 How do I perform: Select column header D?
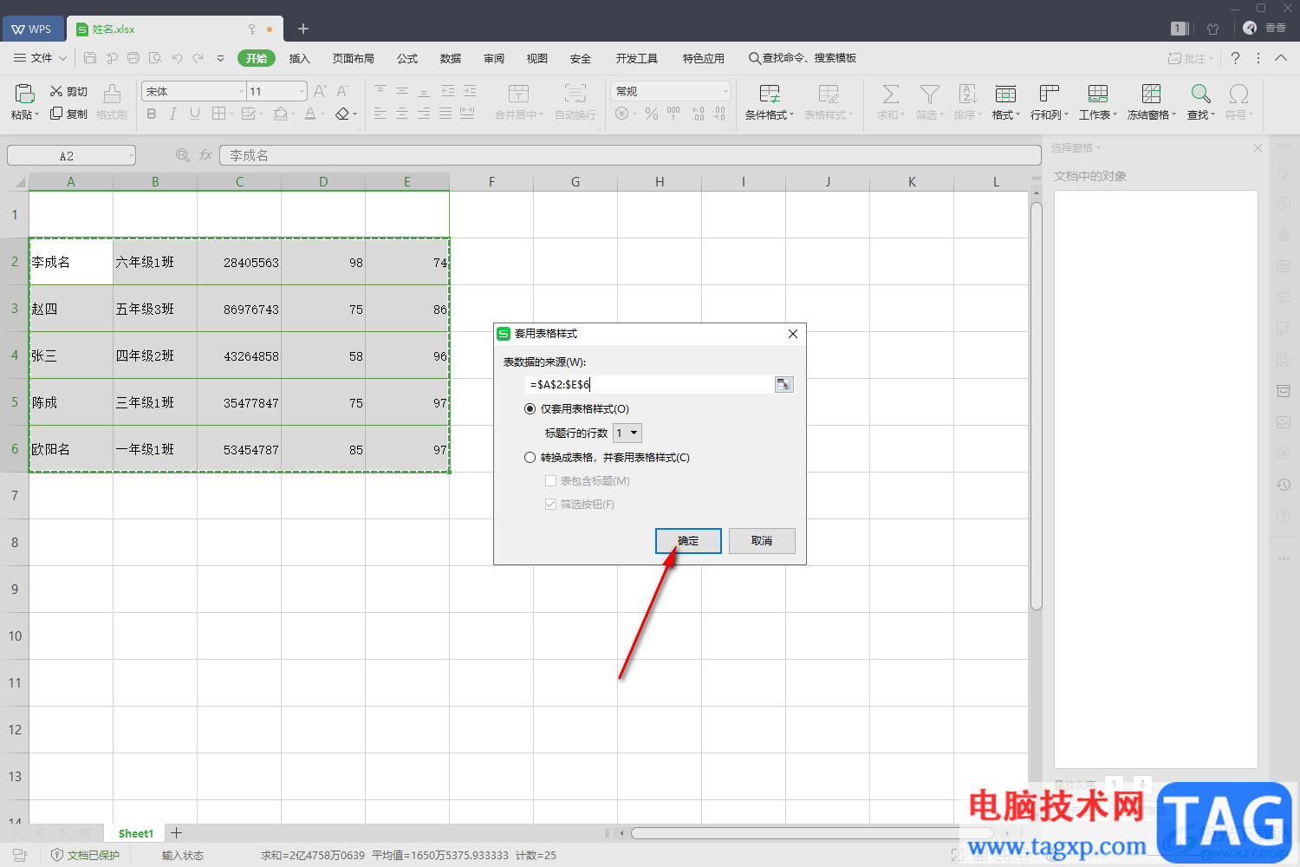pyautogui.click(x=323, y=181)
